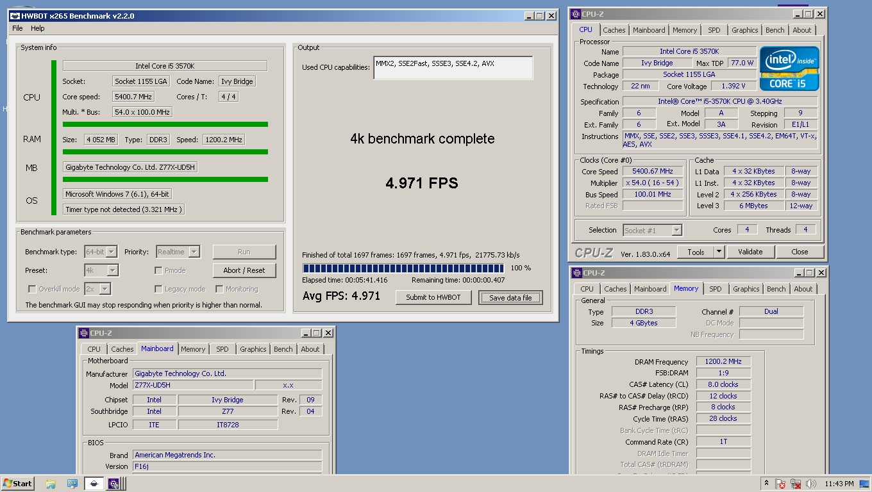The height and width of the screenshot is (492, 872).
Task: Close the CPU-Z Memory window
Action: coord(821,273)
